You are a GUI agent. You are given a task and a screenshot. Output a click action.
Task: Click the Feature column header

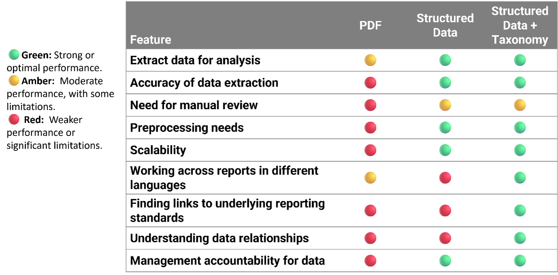click(x=151, y=40)
